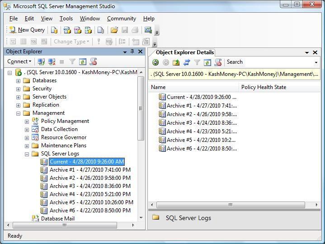Expand the Replication folder
The height and width of the screenshot is (244, 325).
pyautogui.click(x=18, y=105)
